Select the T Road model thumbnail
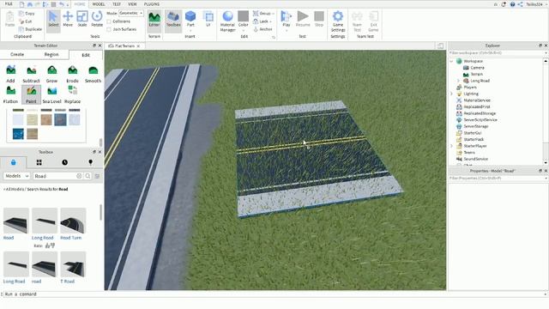Screen dimensions: 549x309 (73, 264)
